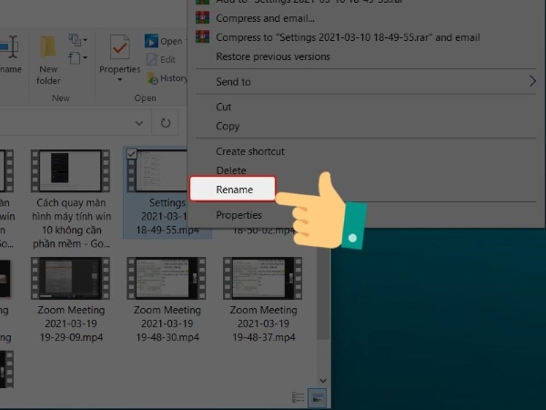Screen dimensions: 546x410
Task: Click the Properties checkmark icon in ribbon
Action: point(119,47)
